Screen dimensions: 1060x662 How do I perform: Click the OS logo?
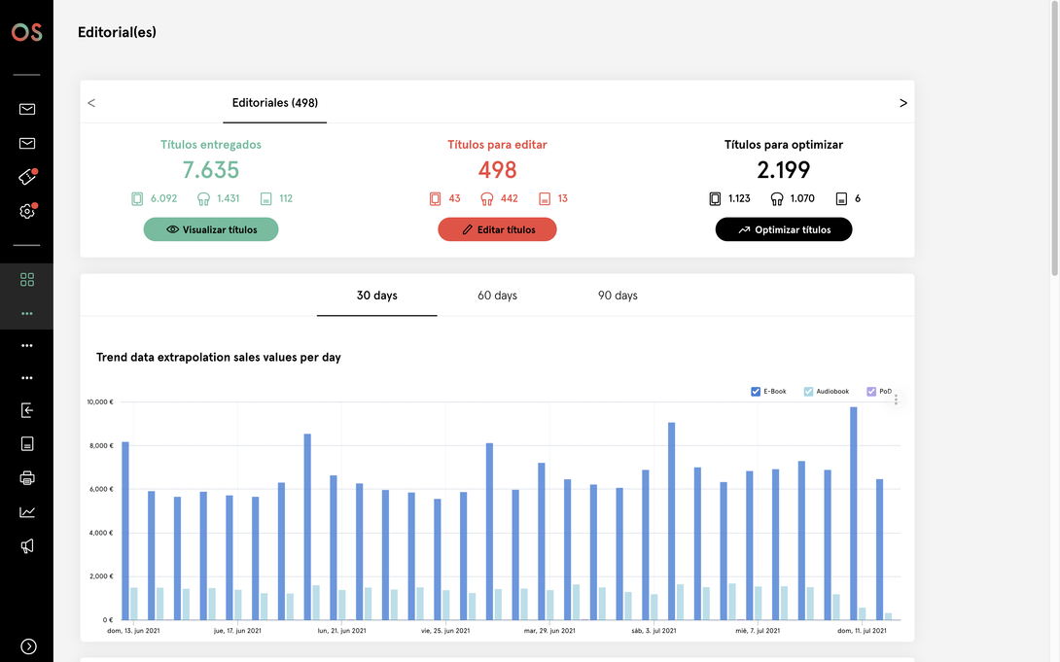(x=27, y=32)
